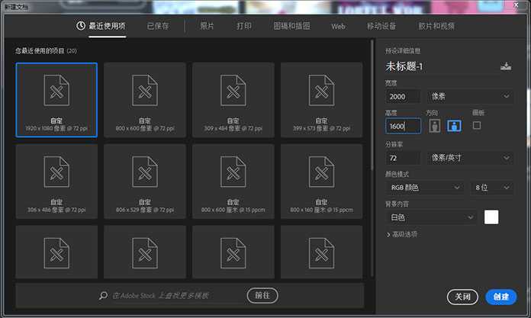Select the 1920 x 1080 像素 preset icon
The image size is (531, 318).
click(x=56, y=92)
